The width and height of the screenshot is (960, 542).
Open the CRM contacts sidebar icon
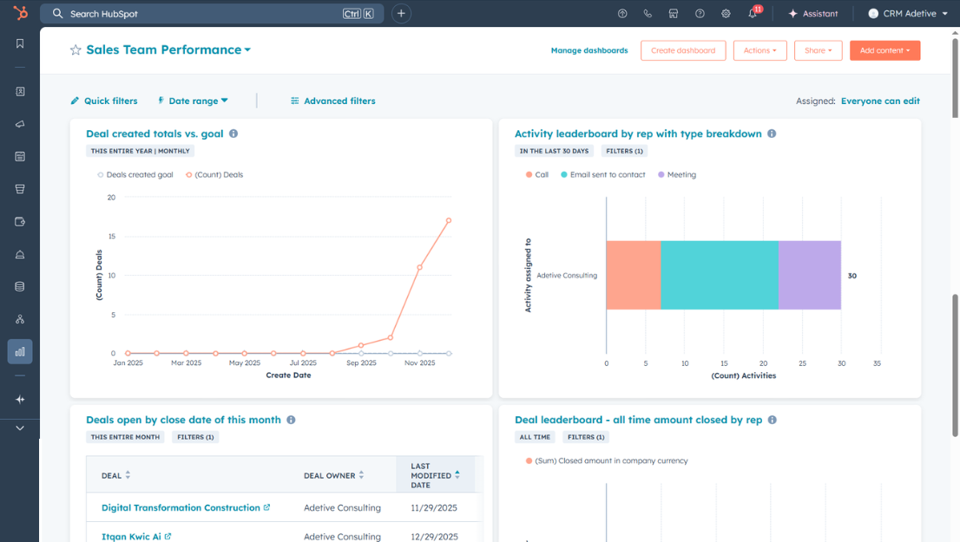pos(20,91)
